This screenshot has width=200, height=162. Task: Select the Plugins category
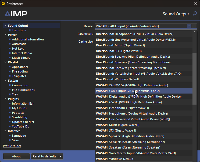(13, 99)
